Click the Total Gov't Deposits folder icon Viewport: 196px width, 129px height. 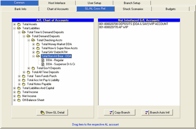click(33, 68)
